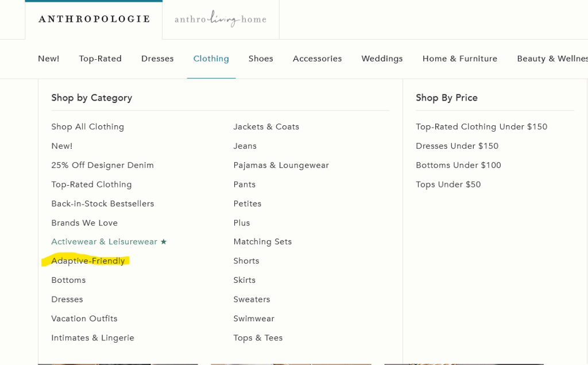Select Dresses in the top navigation

157,59
